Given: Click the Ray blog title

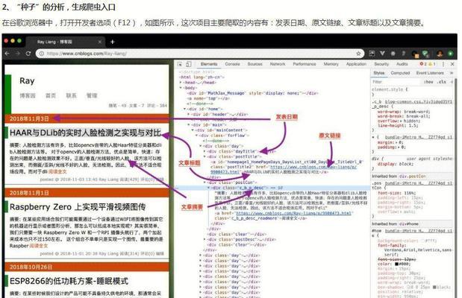Looking at the screenshot, I should [x=27, y=81].
